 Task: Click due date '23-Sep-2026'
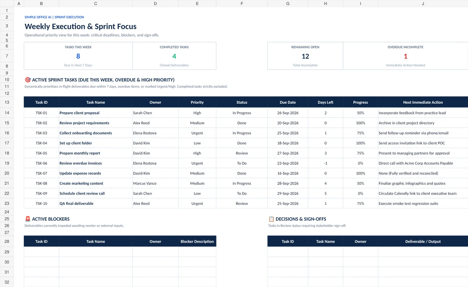288,164
